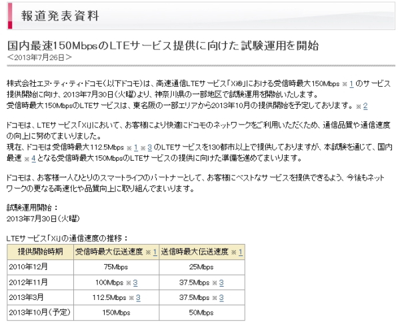Screen dimensions: 400x326
Task: Open footnote 2 link after 2013年10月 sentence
Action: coord(365,106)
